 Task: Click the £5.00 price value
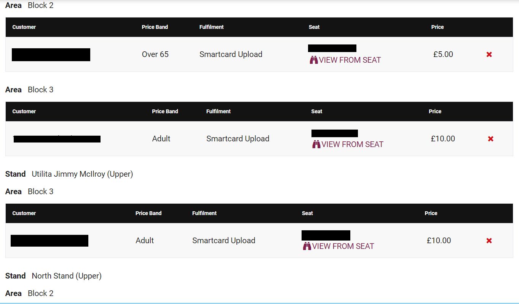[x=443, y=54]
